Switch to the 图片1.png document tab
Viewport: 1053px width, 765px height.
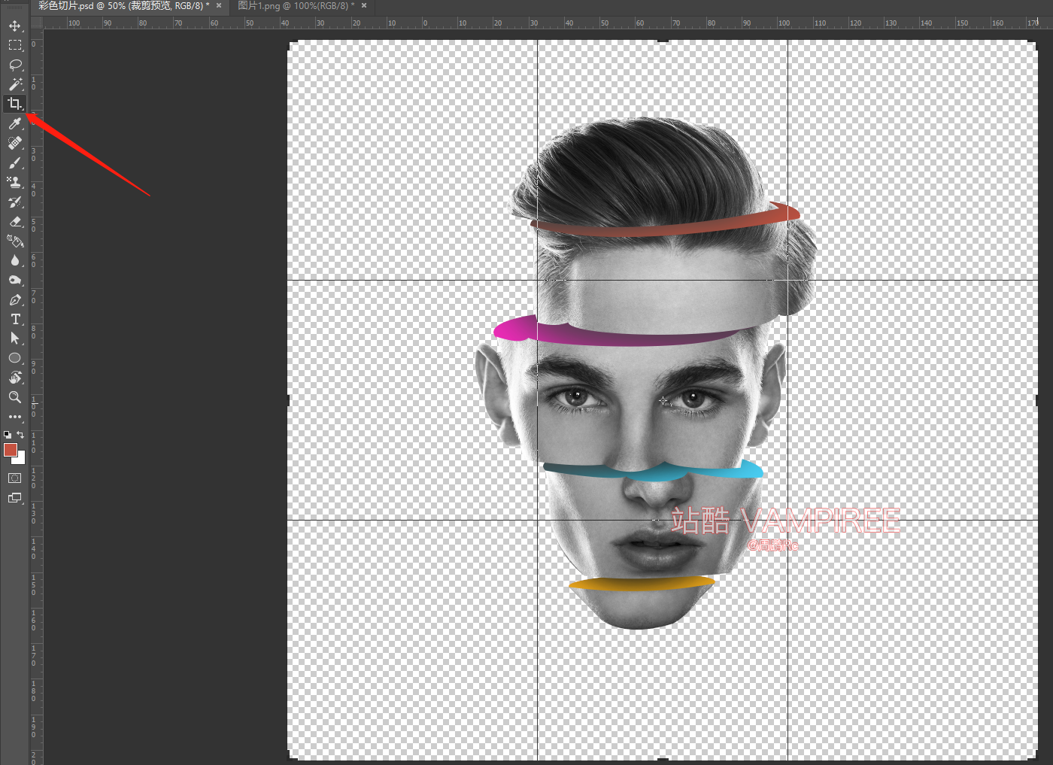coord(296,6)
